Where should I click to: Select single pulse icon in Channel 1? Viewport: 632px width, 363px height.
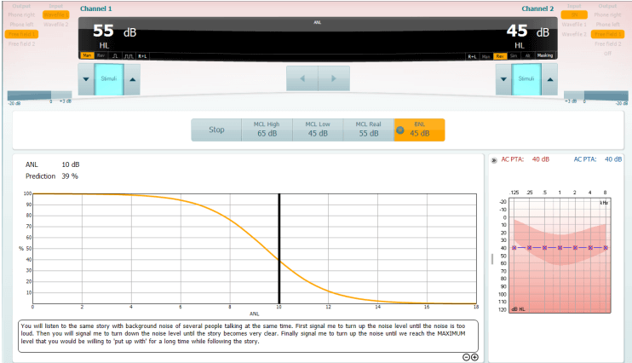[x=115, y=56]
